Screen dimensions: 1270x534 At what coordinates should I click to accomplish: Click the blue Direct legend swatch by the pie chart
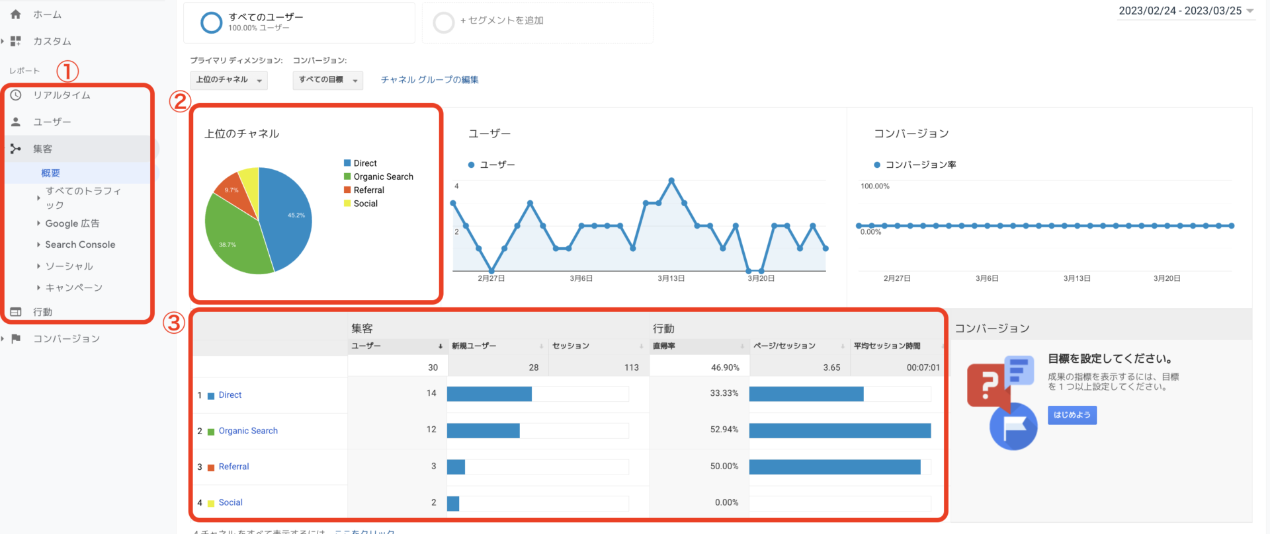(347, 163)
